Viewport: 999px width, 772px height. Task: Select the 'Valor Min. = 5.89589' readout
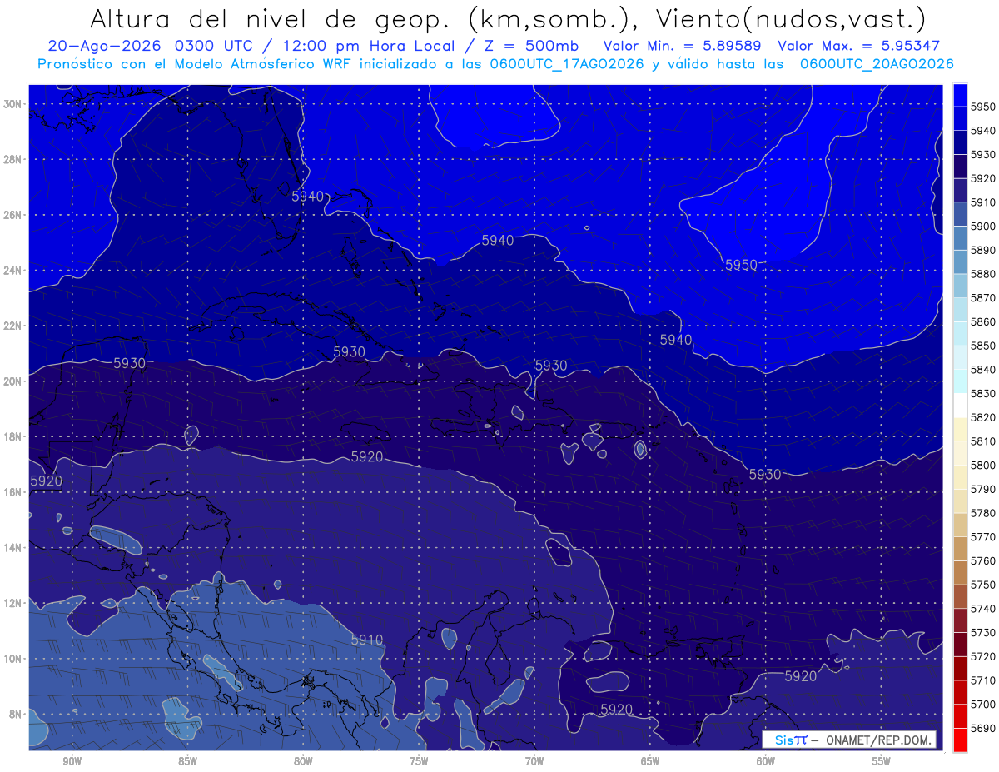point(683,46)
